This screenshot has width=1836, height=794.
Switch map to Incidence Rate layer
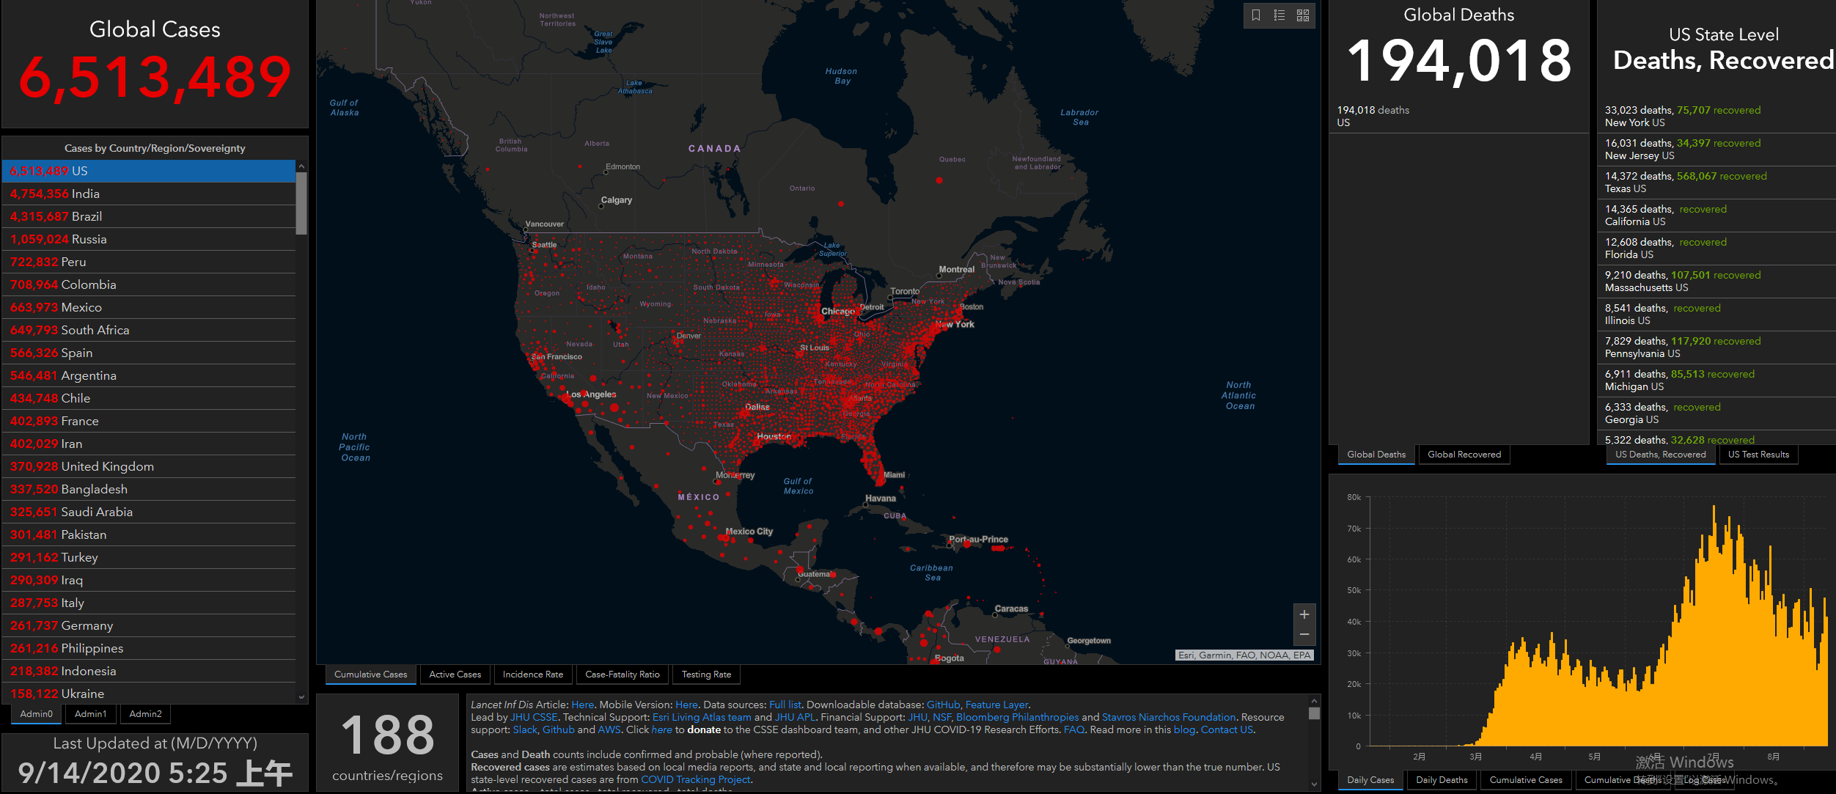533,674
